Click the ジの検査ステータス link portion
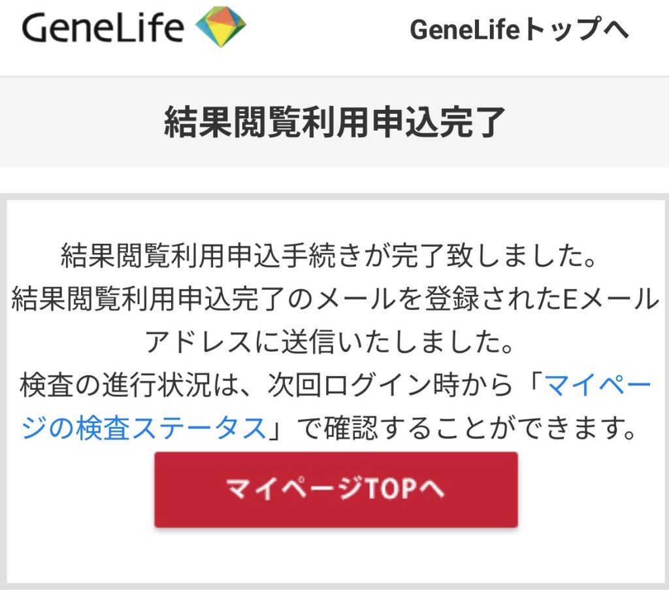The image size is (669, 599). [x=144, y=429]
